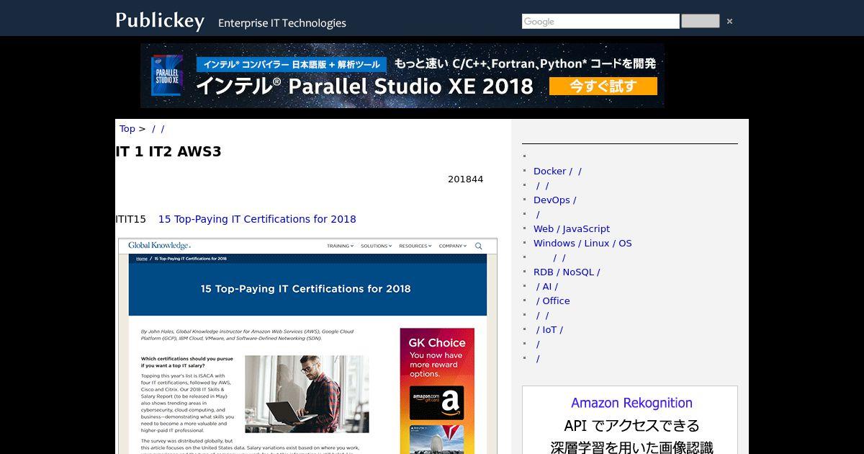Viewport: 864px width, 454px height.
Task: Open the Office category link
Action: [553, 301]
